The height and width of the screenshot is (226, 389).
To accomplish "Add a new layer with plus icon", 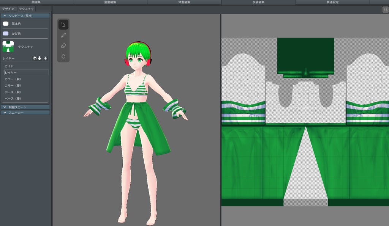I will [45, 58].
